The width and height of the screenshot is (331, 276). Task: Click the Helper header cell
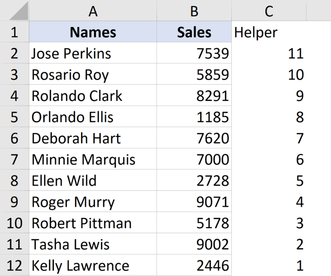coord(269,32)
